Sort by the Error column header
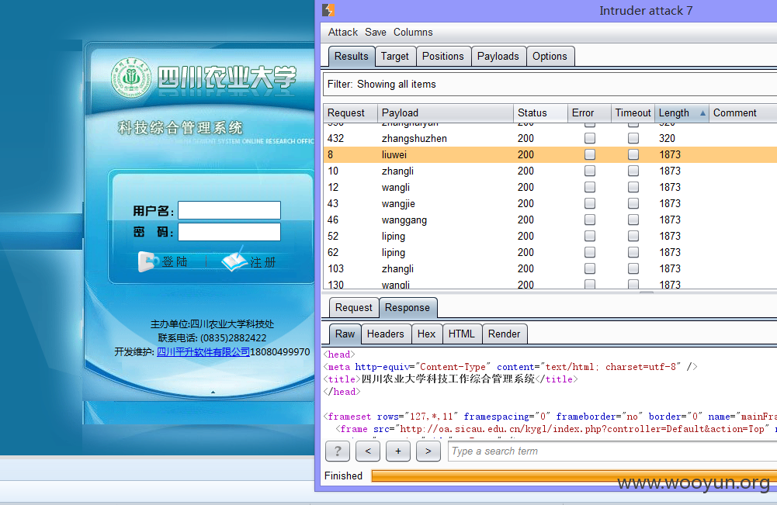Screen dimensions: 777x505 pyautogui.click(x=588, y=113)
